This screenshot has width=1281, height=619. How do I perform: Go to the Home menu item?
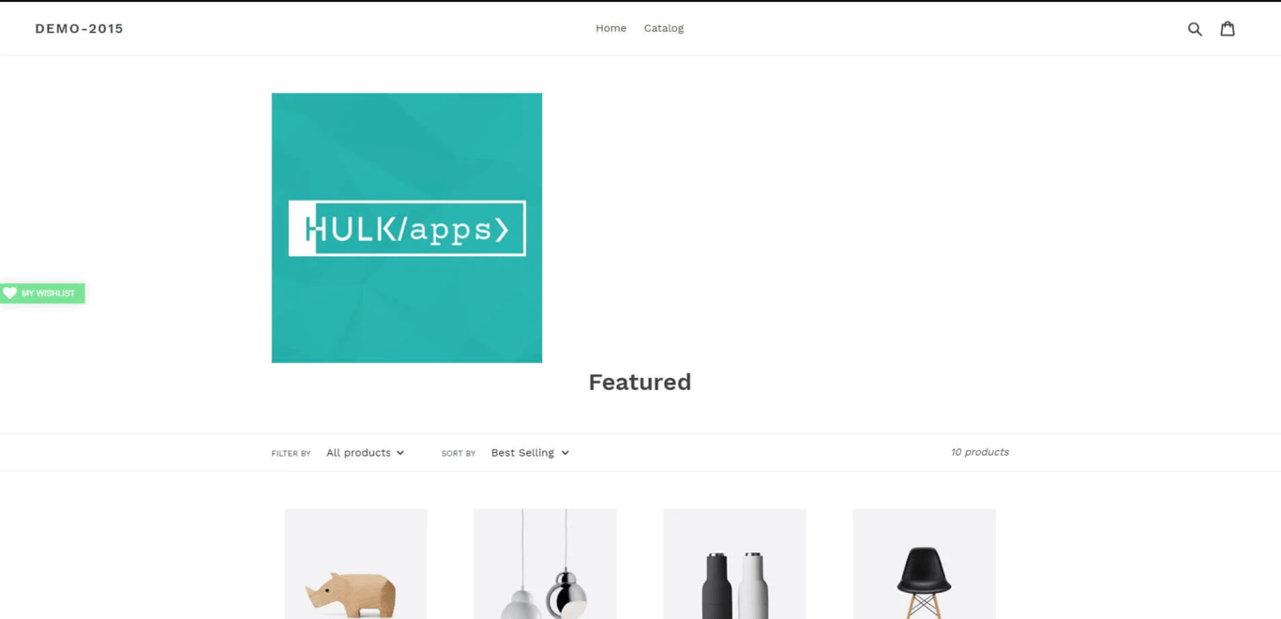[610, 28]
